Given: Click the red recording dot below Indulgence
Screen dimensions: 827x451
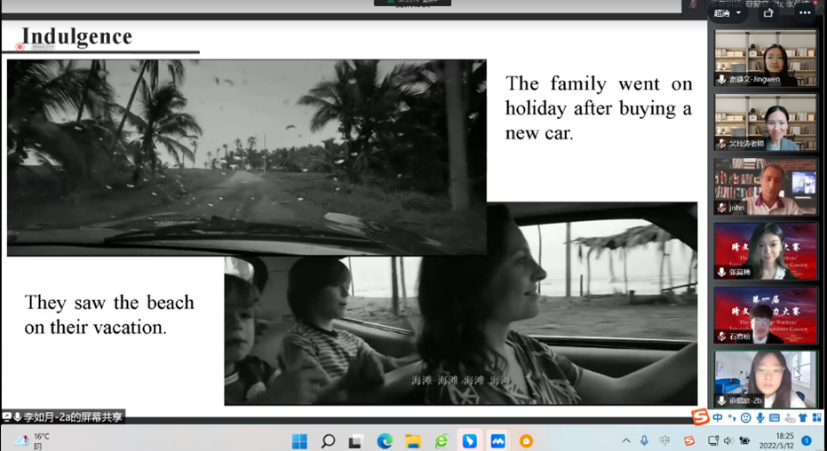Looking at the screenshot, I should tap(20, 47).
